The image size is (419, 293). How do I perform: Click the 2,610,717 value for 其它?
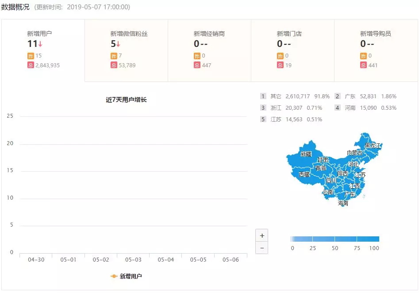tap(298, 96)
